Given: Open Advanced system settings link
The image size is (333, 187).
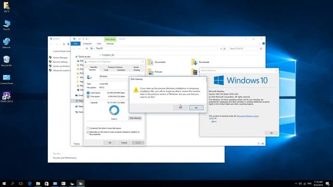Looking at the screenshot, I should pos(61,71).
